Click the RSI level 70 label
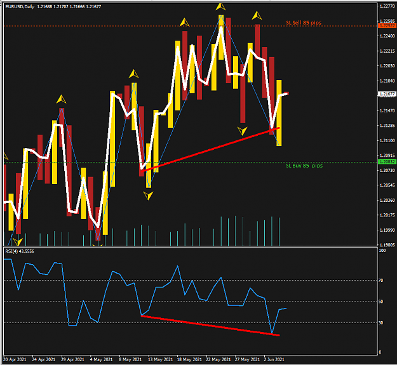 click(x=380, y=281)
